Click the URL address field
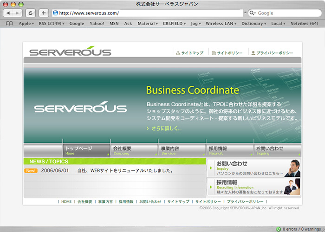 147,13
